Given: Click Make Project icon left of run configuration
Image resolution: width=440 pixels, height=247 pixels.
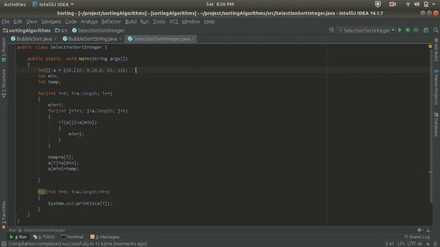Looking at the screenshot, I should (331, 30).
